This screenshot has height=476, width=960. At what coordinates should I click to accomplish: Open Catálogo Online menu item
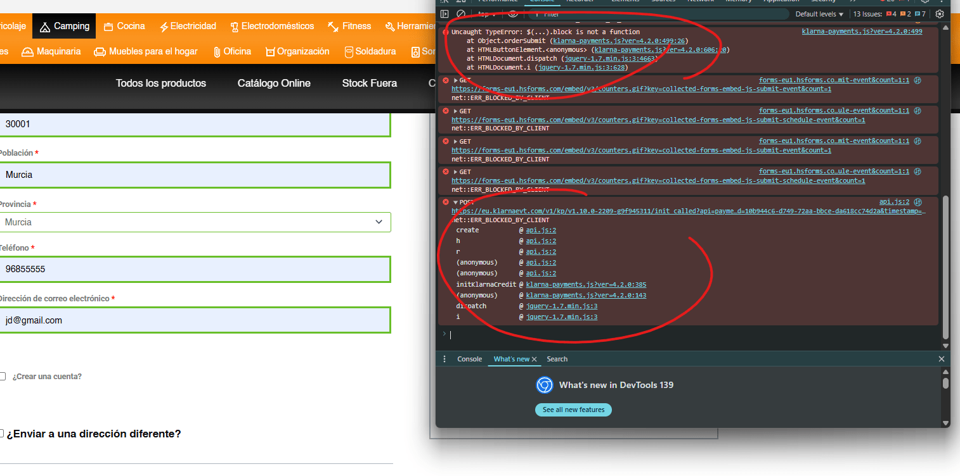(x=274, y=84)
